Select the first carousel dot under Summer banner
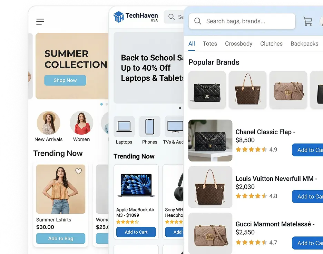The height and width of the screenshot is (254, 323). tap(101, 104)
